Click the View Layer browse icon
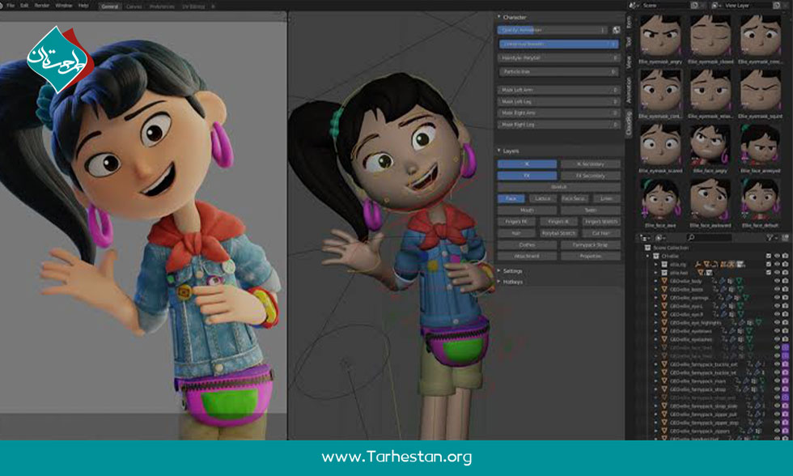 click(716, 5)
